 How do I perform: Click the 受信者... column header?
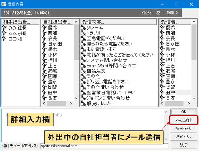click(175, 22)
